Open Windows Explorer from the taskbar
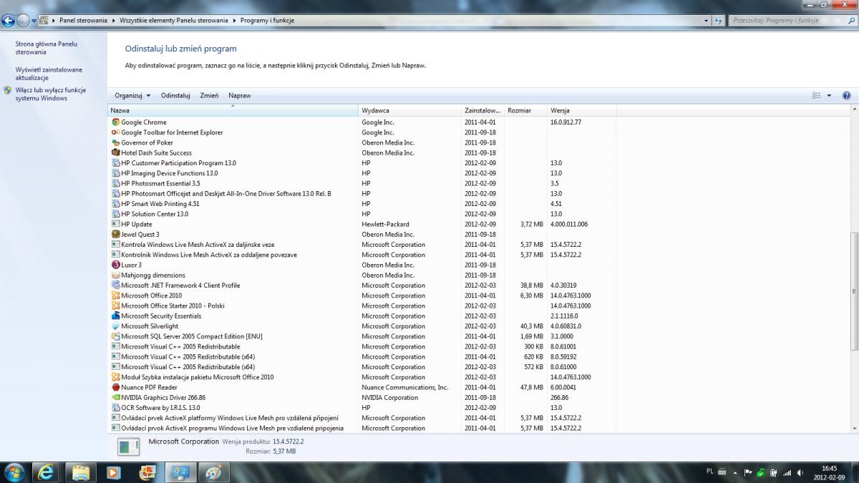The width and height of the screenshot is (859, 483). pyautogui.click(x=80, y=472)
